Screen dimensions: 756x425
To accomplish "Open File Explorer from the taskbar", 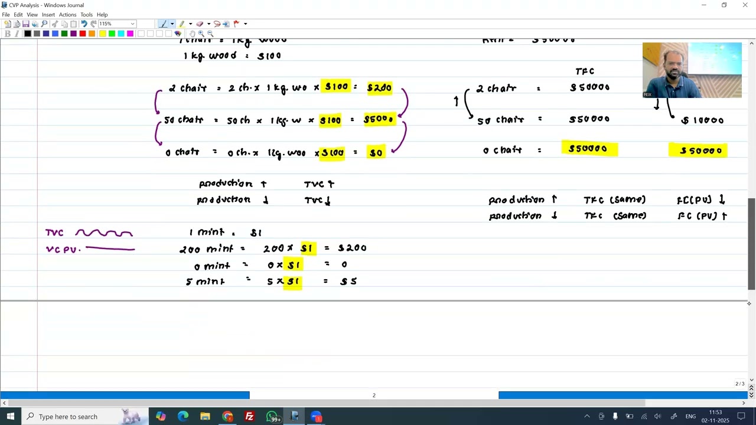I will pyautogui.click(x=205, y=417).
